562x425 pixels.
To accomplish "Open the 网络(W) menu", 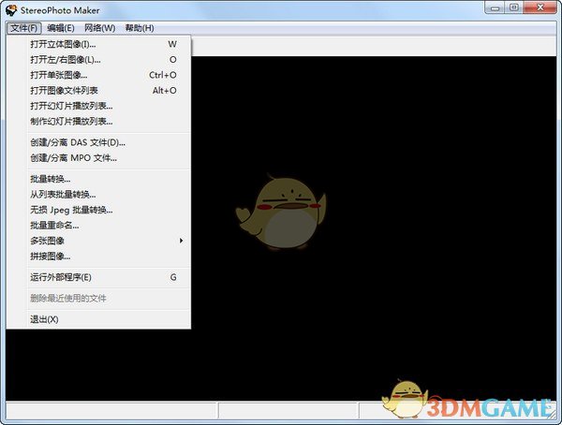I will click(x=101, y=28).
